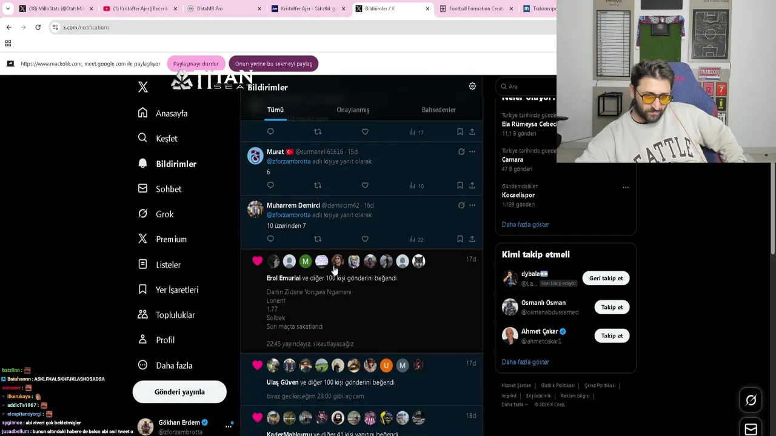776x436 pixels.
Task: Like Muharrem Demirci's reply
Action: 365,239
